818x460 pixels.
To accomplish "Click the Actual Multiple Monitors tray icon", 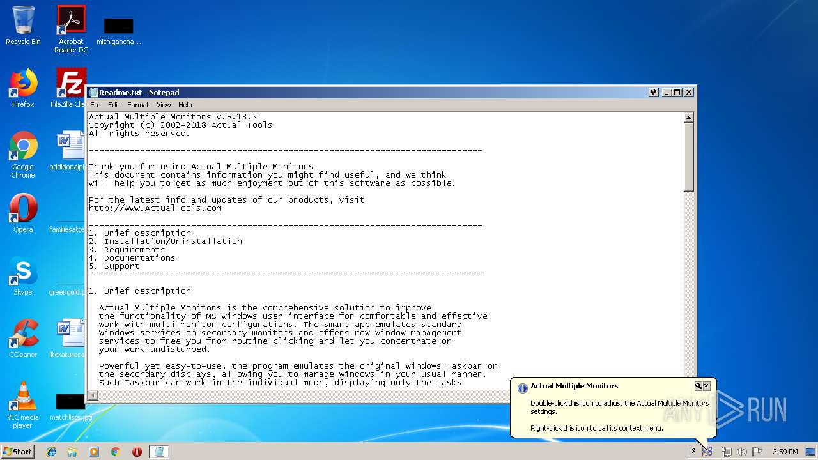I will [x=707, y=452].
